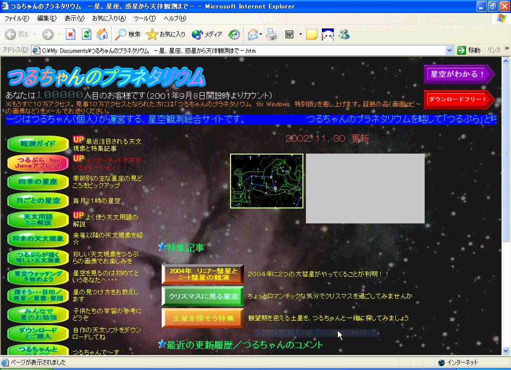
Task: Click the 移動 Go button
Action: pyautogui.click(x=469, y=50)
